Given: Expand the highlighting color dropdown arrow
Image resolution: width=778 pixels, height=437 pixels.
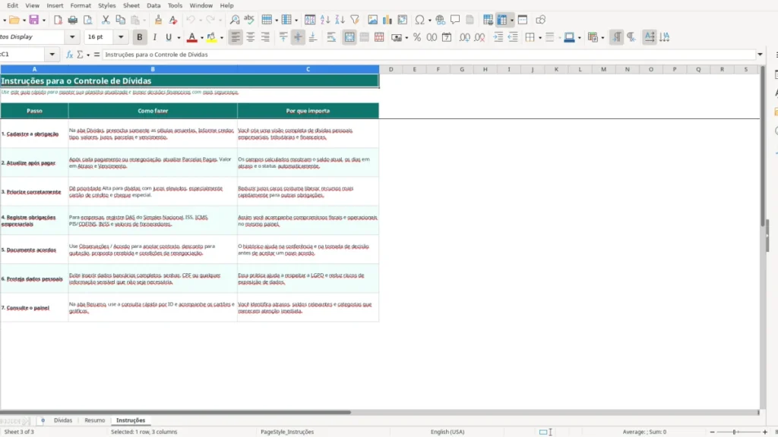Looking at the screenshot, I should tap(222, 38).
